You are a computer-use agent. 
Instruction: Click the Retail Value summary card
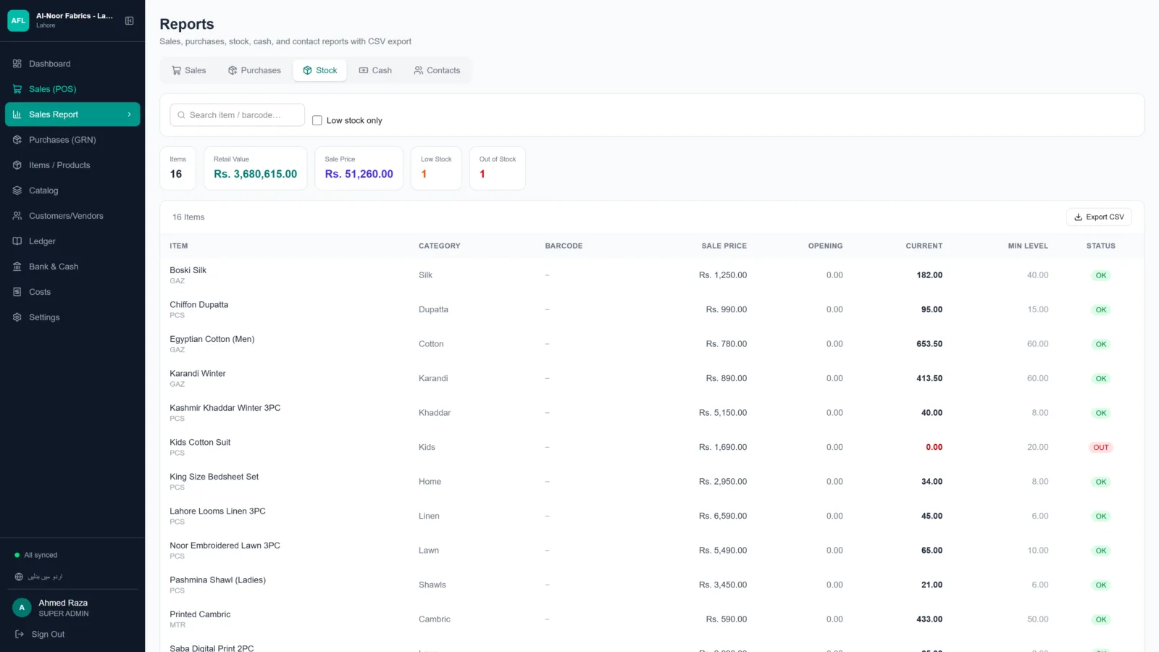pos(255,168)
